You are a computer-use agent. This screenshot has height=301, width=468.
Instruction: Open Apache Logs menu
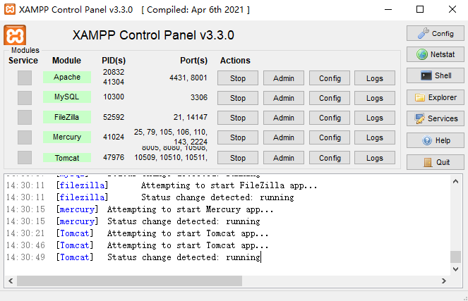pyautogui.click(x=375, y=78)
